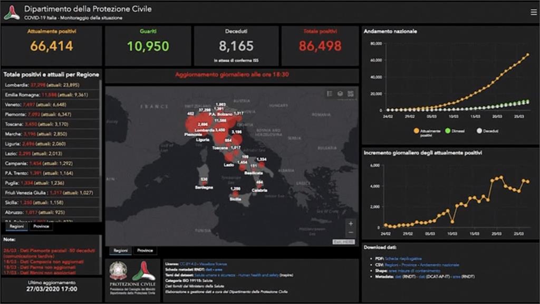Select Puglia row in region list
The height and width of the screenshot is (304, 540).
pos(51,183)
